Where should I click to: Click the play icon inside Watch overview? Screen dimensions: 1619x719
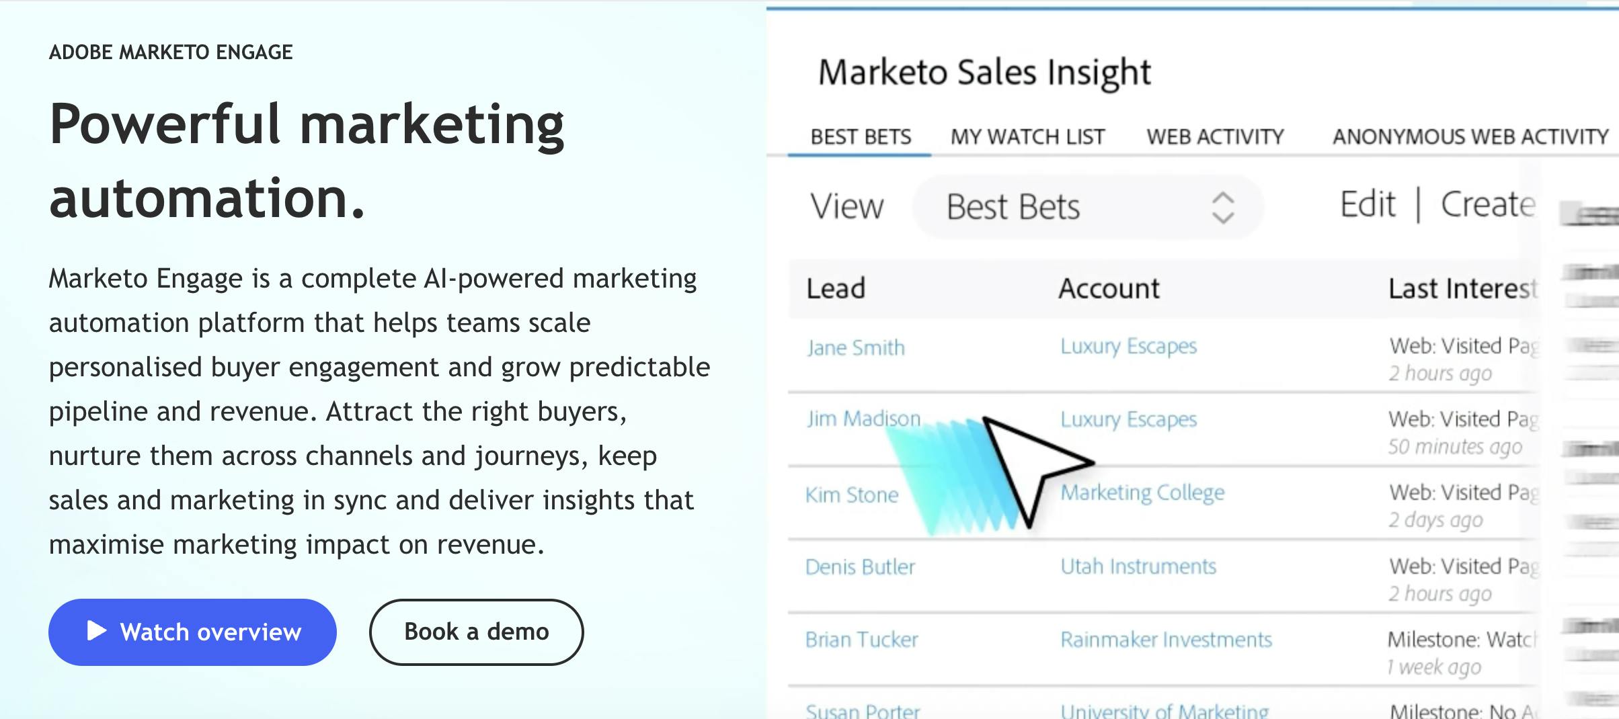pos(96,632)
